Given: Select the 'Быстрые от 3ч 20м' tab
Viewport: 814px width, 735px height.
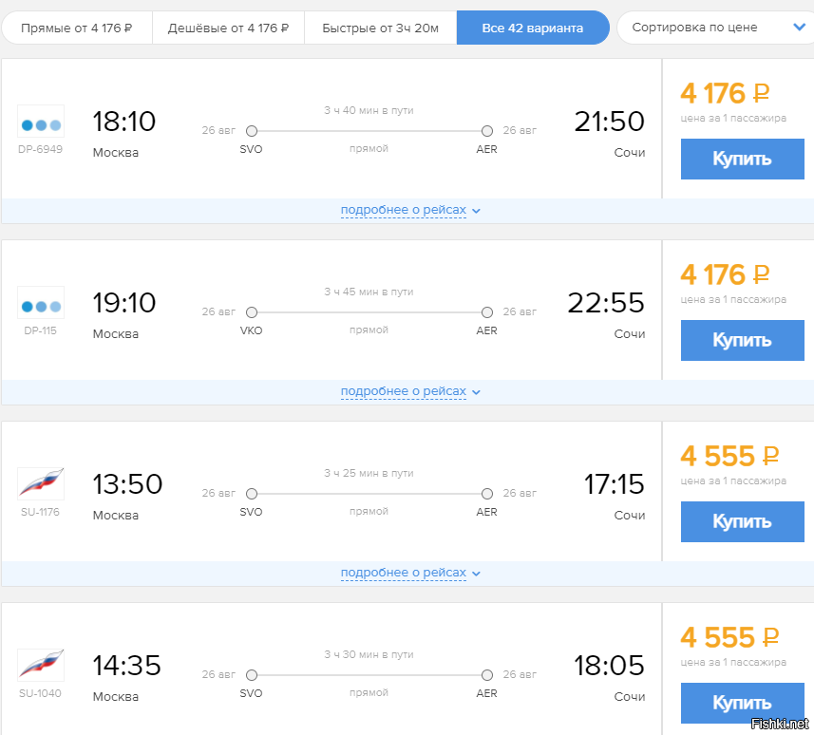Looking at the screenshot, I should click(381, 28).
